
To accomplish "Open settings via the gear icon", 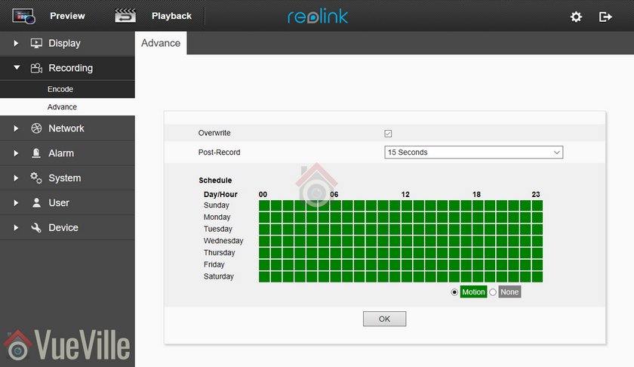I will pos(576,17).
